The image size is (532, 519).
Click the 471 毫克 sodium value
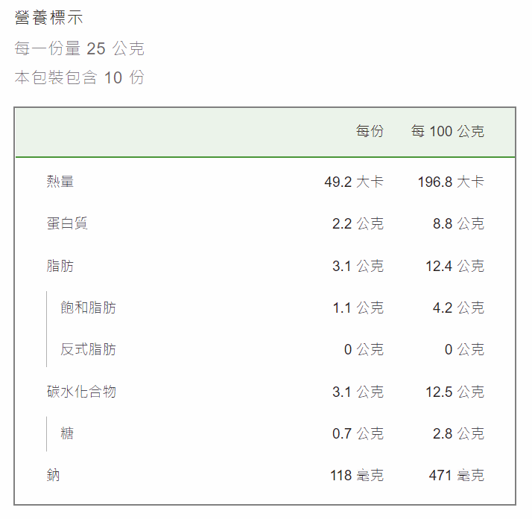coord(456,475)
